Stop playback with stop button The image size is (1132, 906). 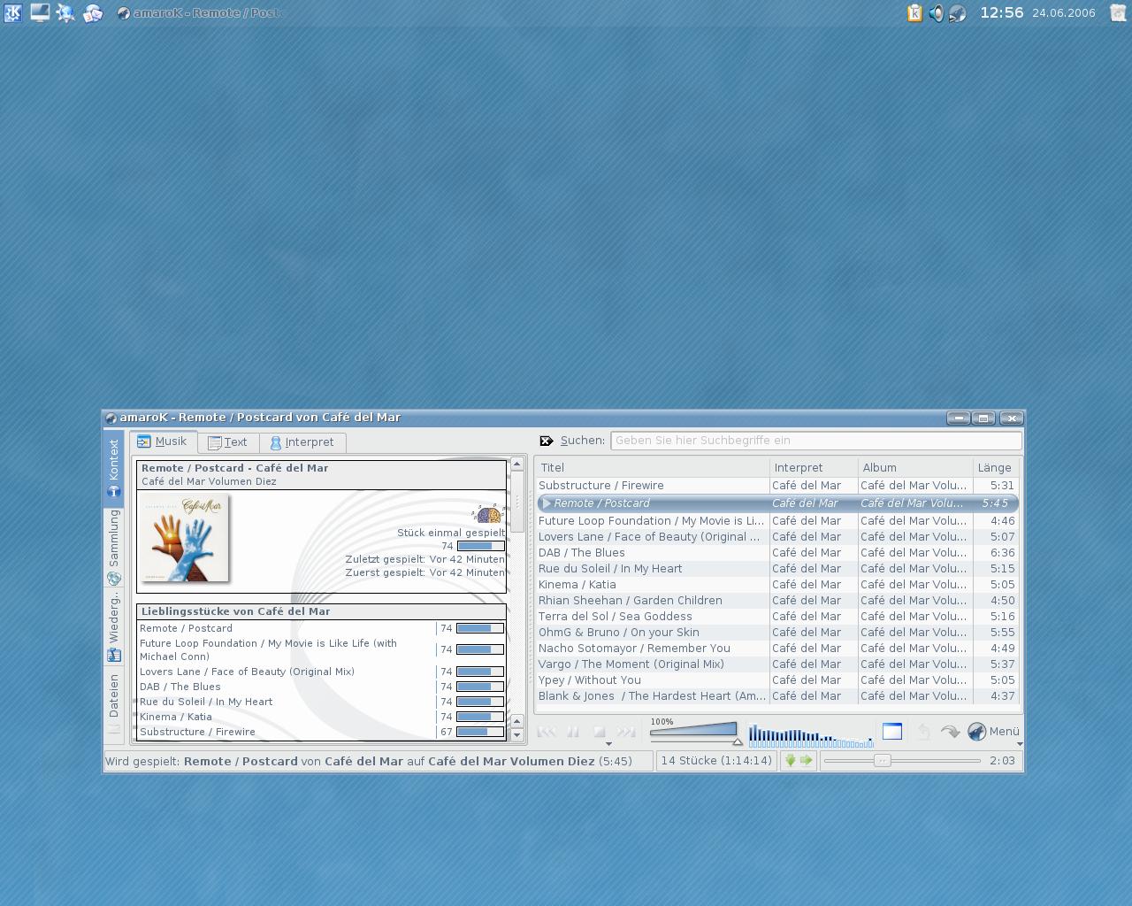coord(600,732)
